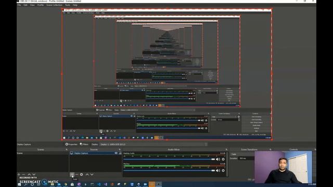The width and height of the screenshot is (333, 187).
Task: Open the Help menu
Action: pyautogui.click(x=75, y=5)
